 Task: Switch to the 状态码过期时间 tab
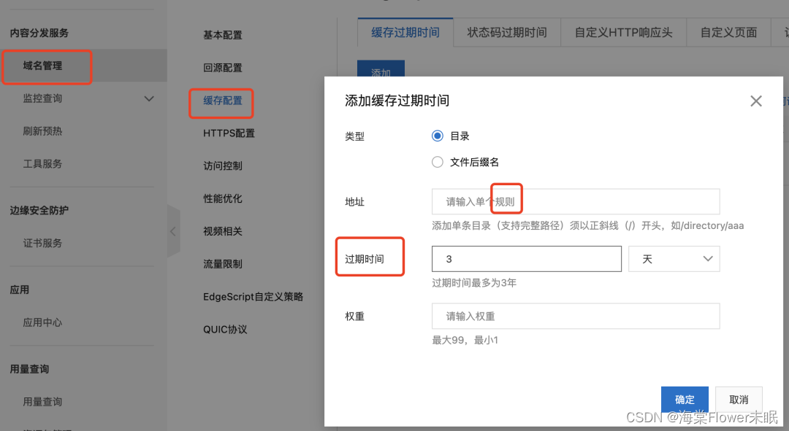click(506, 32)
